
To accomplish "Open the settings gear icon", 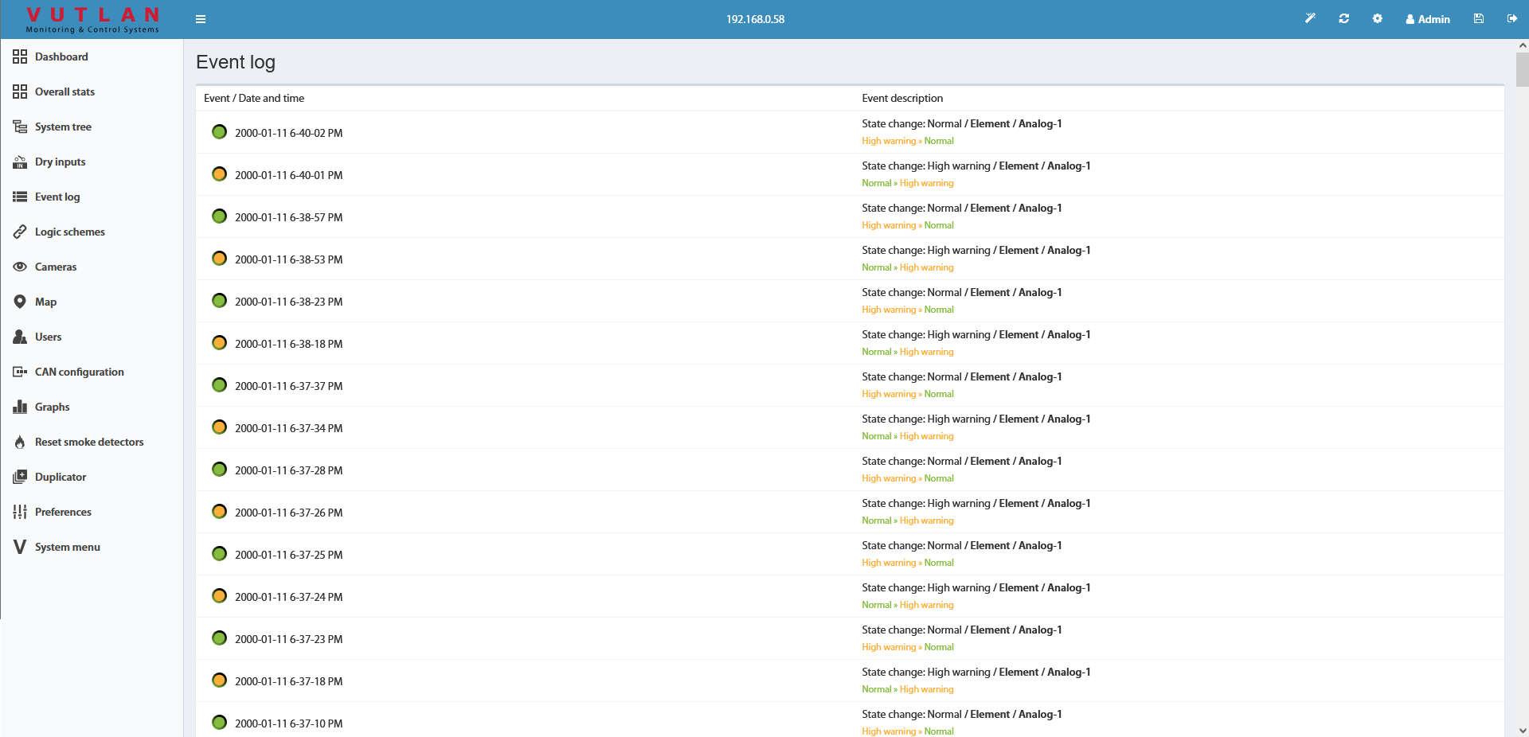I will [1378, 18].
